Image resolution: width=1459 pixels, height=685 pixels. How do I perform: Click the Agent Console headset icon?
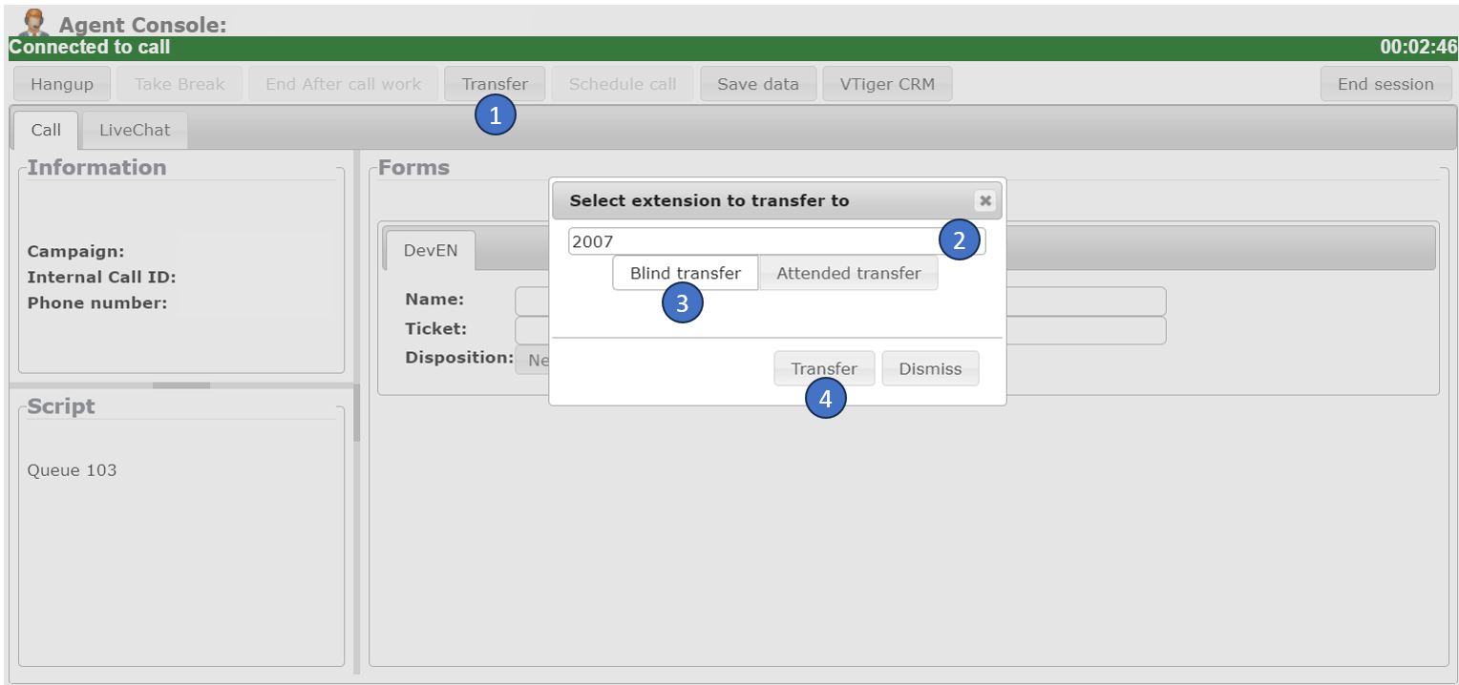[x=33, y=22]
